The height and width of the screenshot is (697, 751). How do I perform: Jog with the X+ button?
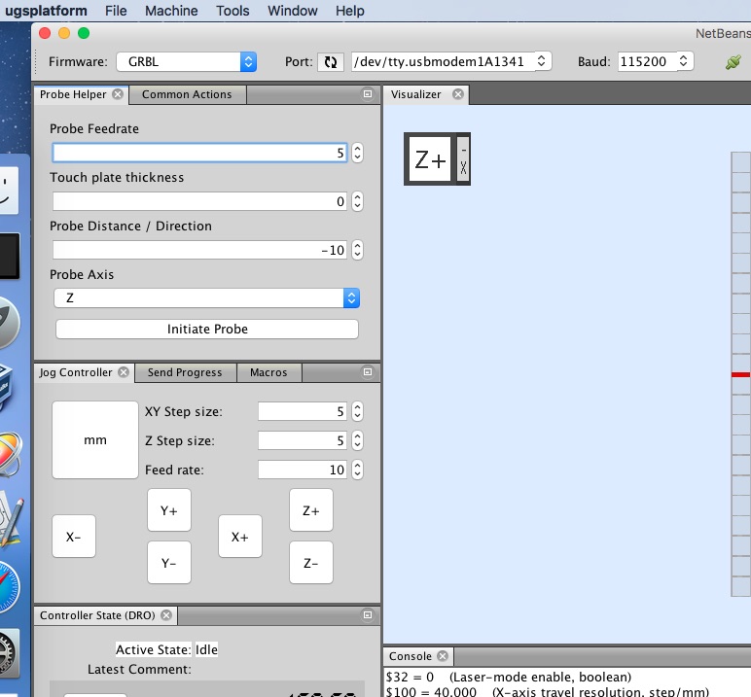point(239,537)
